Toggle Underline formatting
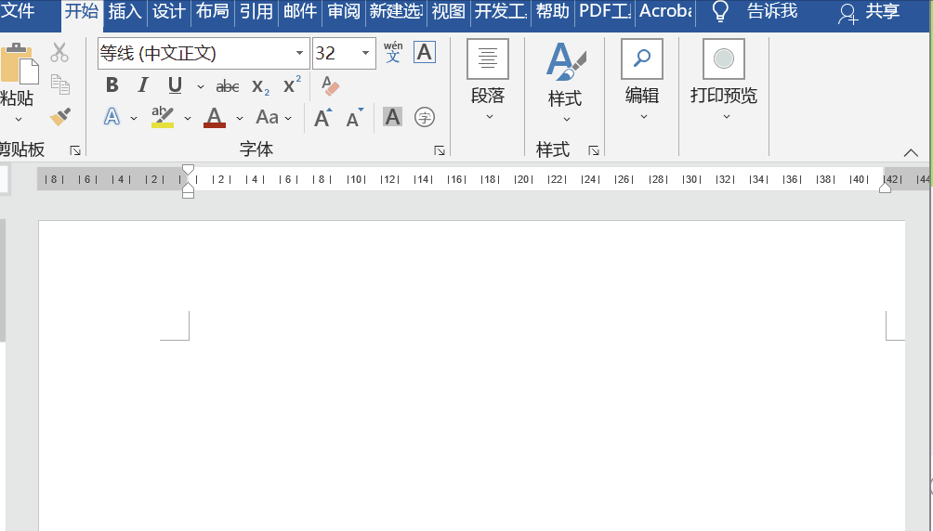This screenshot has width=933, height=531. 175,85
